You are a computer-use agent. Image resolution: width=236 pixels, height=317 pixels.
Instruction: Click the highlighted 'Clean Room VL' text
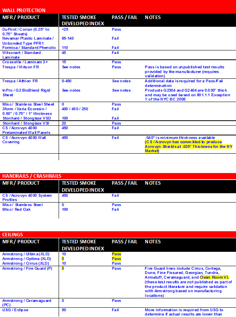(214, 277)
